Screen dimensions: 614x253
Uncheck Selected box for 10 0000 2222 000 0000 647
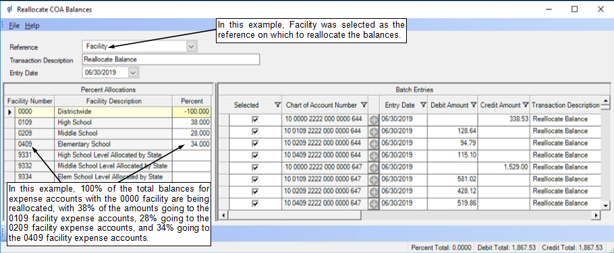click(x=256, y=168)
